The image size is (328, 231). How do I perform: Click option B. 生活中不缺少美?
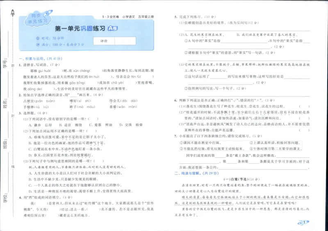64,179
